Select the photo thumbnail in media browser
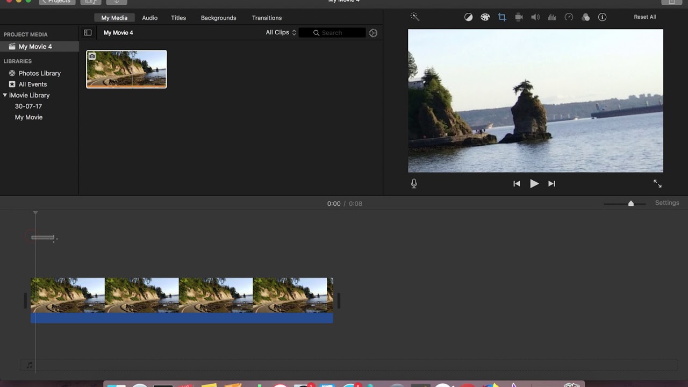 coord(126,69)
